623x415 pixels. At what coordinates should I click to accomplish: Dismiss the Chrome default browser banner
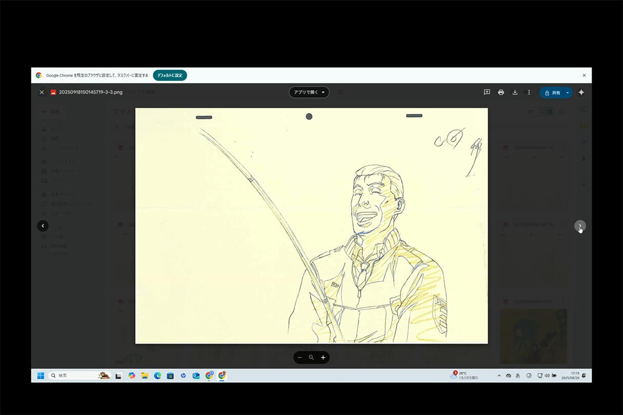click(x=584, y=75)
